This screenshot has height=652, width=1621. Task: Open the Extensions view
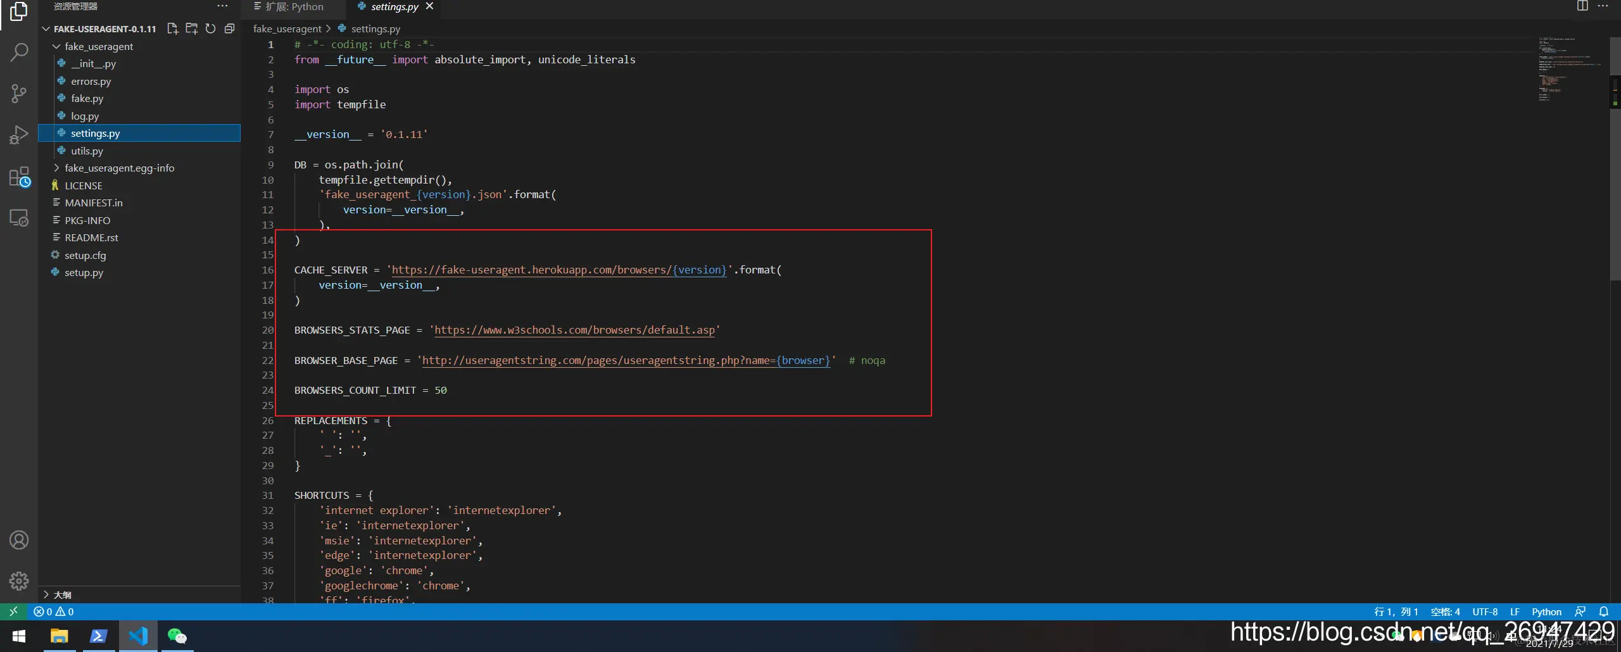click(19, 177)
